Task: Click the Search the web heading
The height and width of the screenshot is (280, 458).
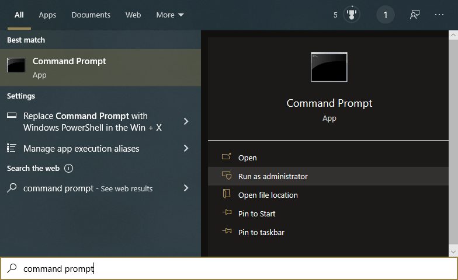Action: (33, 168)
